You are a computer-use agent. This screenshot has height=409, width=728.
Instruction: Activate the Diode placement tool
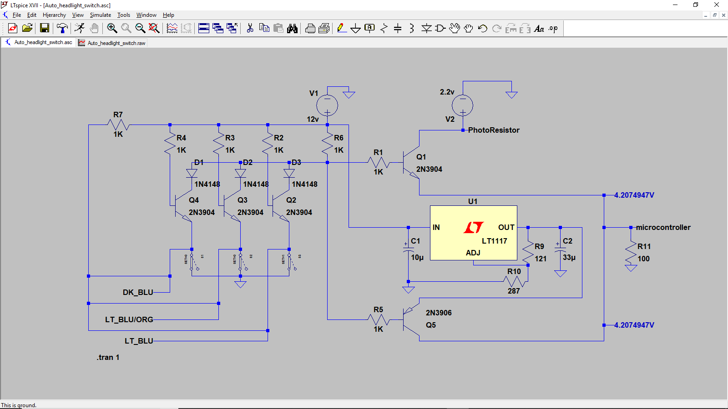[x=426, y=29]
